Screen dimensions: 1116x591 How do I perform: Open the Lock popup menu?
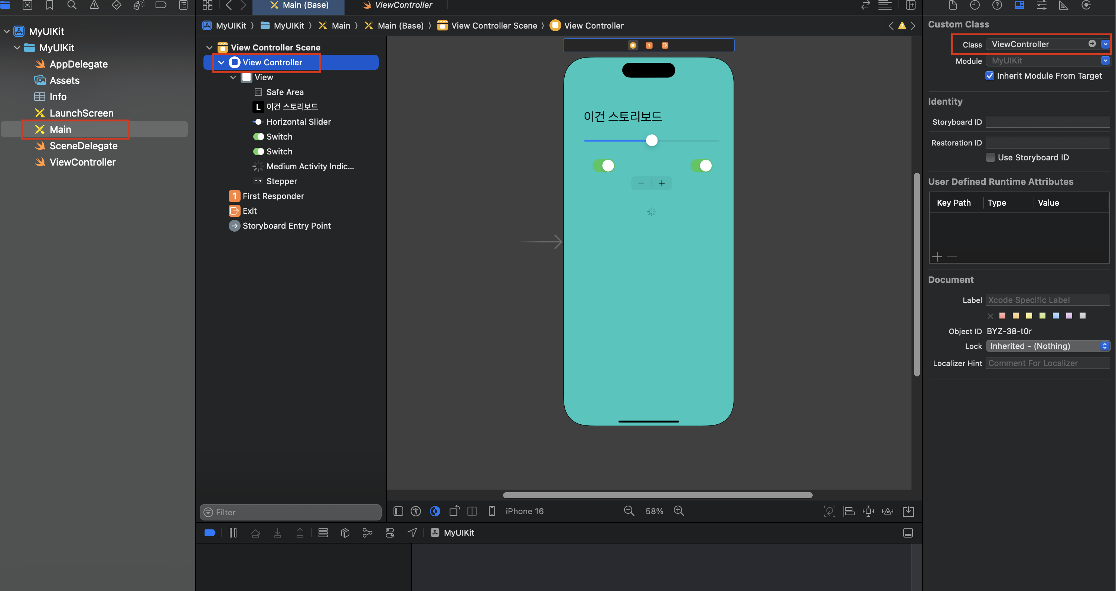click(1048, 346)
